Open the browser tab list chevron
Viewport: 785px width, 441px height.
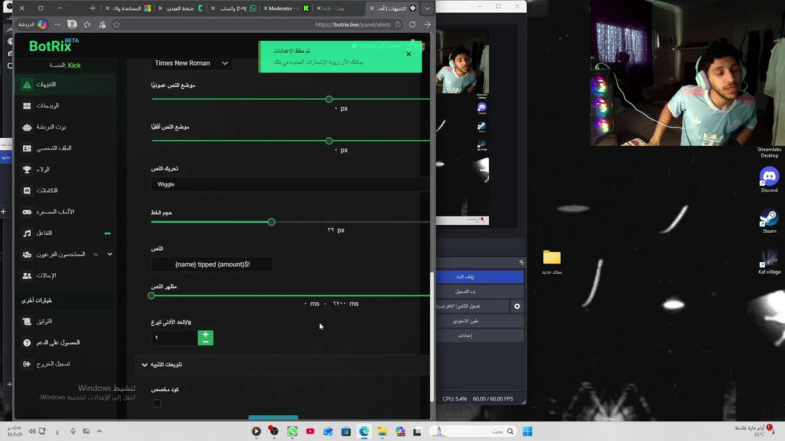[x=427, y=9]
